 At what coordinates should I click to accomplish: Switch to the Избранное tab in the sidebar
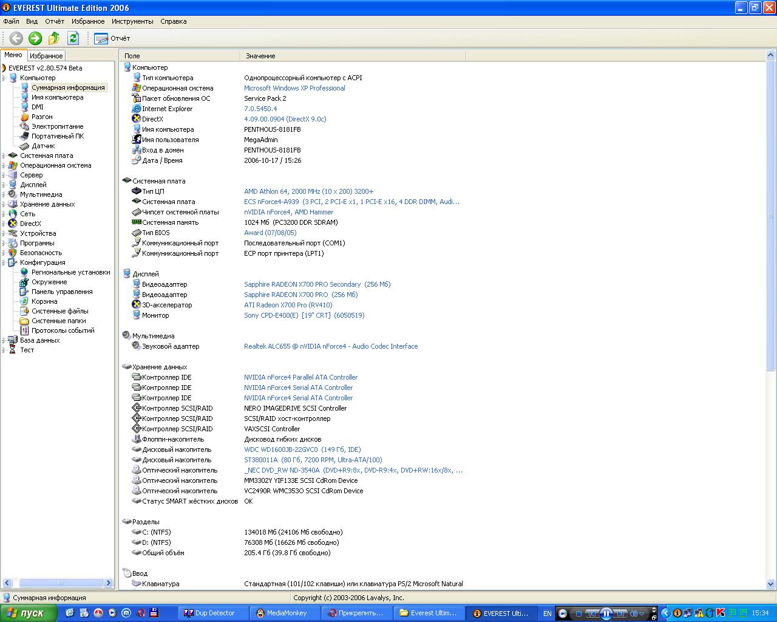46,56
